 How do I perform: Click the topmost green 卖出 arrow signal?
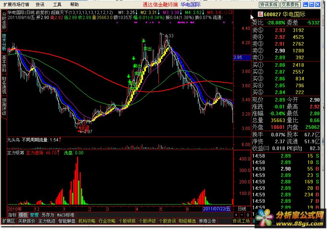tap(144, 41)
